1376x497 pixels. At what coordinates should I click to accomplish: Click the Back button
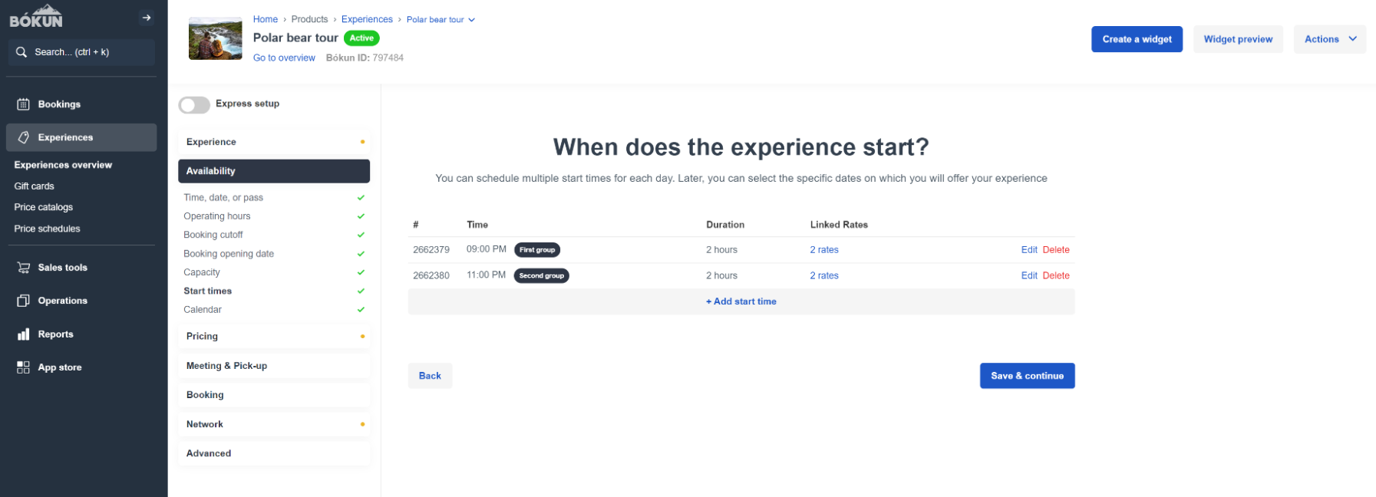[x=430, y=376]
